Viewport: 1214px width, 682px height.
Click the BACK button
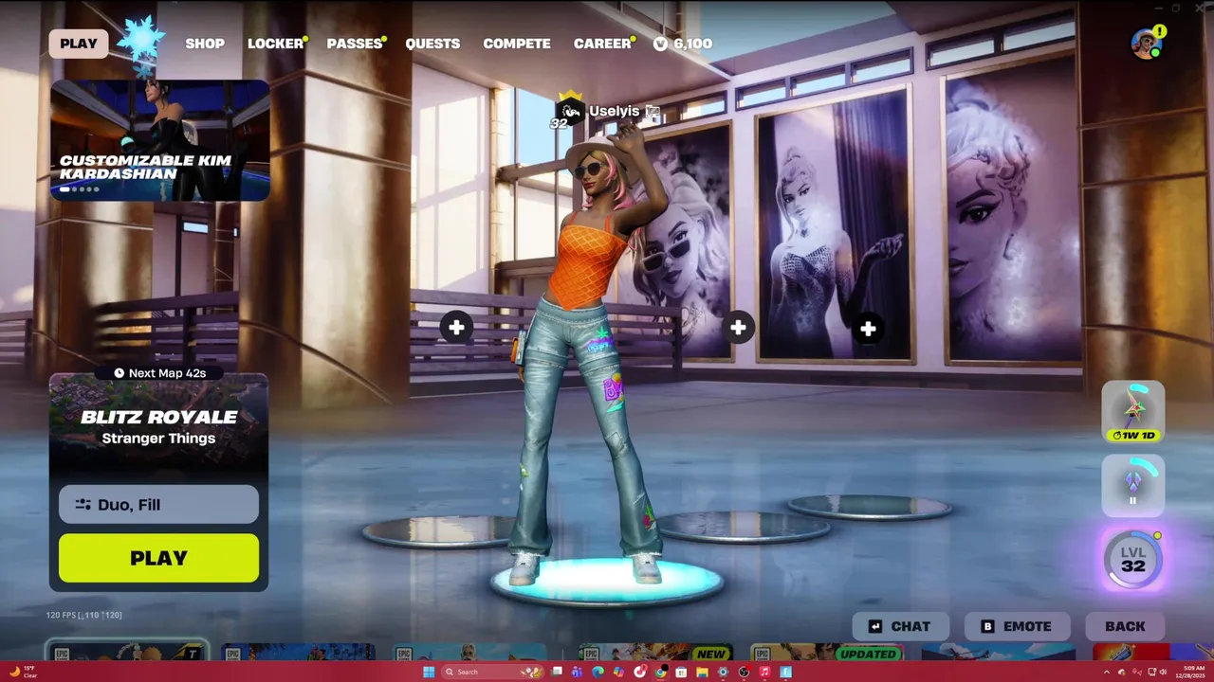tap(1125, 626)
